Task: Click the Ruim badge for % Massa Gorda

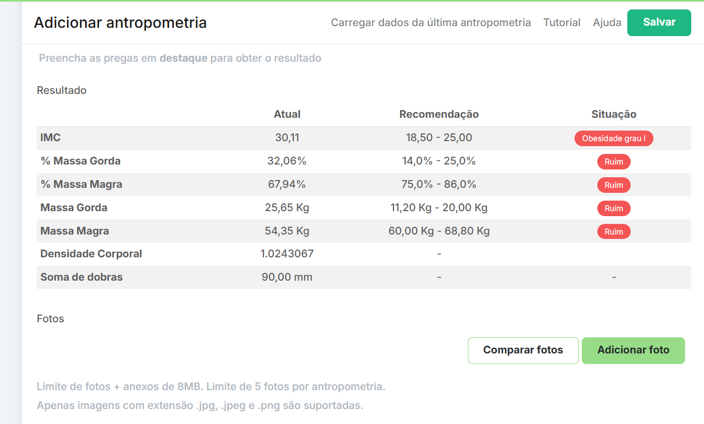Action: (613, 162)
